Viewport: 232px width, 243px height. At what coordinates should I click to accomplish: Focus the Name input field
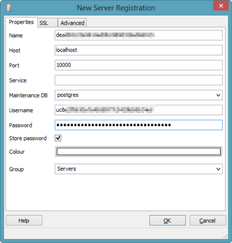point(139,35)
